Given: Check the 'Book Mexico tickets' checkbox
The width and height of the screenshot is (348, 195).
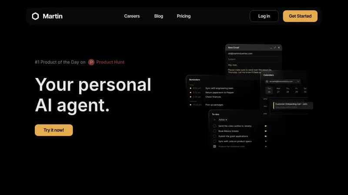Looking at the screenshot, I should pos(214,131).
